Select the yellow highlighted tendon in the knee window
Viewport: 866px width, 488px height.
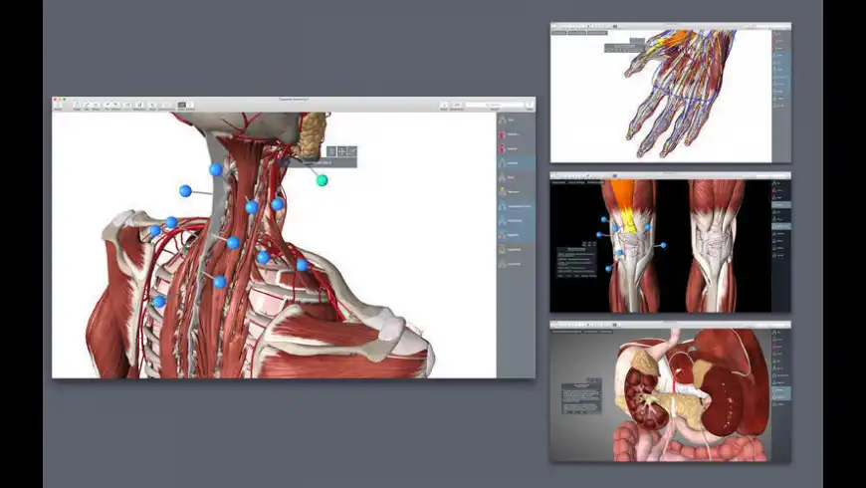(x=629, y=221)
